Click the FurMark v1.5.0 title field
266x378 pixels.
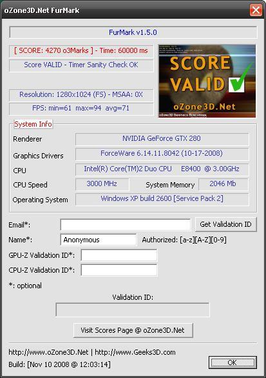click(133, 32)
